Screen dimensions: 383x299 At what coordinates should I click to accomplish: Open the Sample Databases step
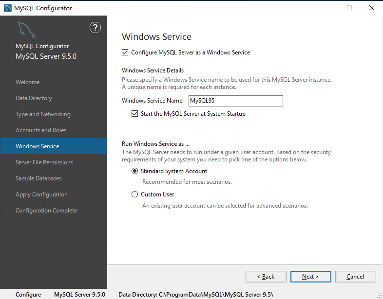(x=38, y=178)
